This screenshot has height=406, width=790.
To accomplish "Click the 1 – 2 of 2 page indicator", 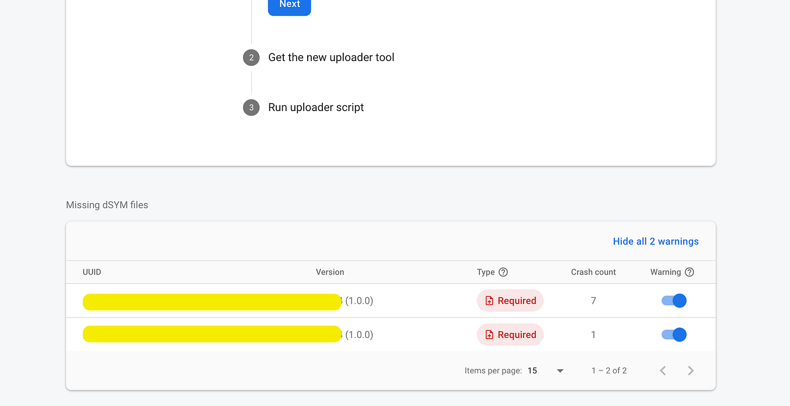I will (608, 370).
